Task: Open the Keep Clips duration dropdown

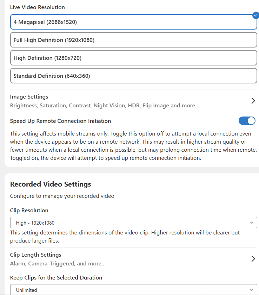Action: tap(133, 290)
